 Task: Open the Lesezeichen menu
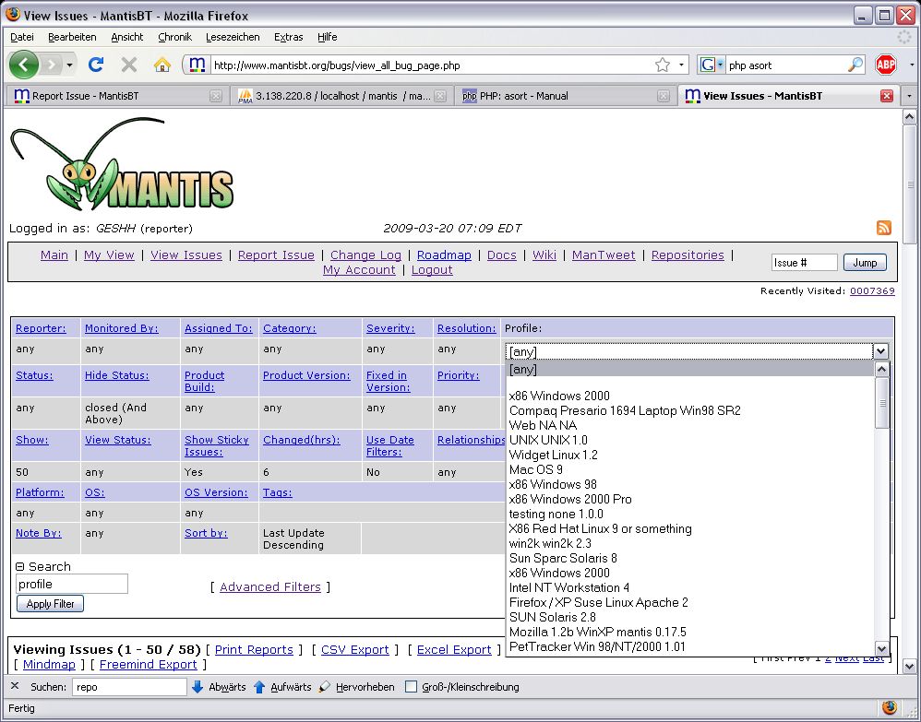tap(233, 37)
